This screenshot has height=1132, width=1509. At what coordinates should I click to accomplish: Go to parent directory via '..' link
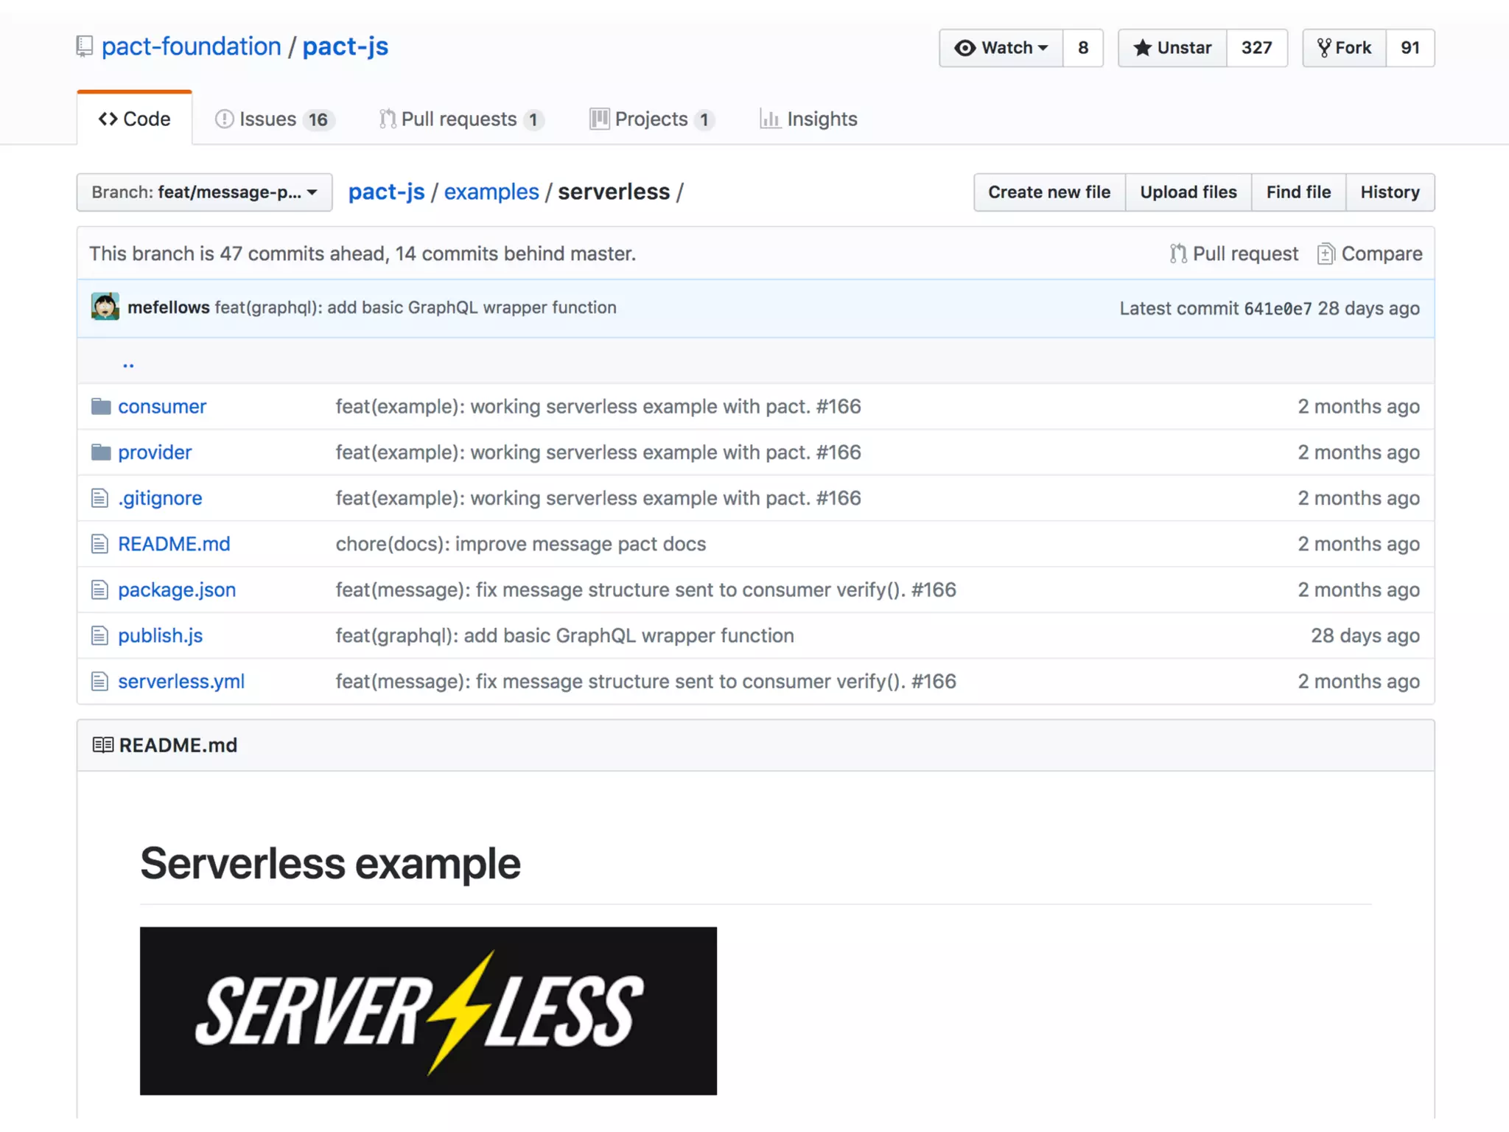click(128, 363)
